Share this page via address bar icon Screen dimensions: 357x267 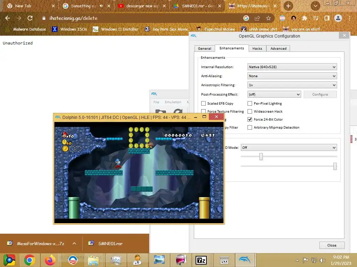tap(257, 18)
